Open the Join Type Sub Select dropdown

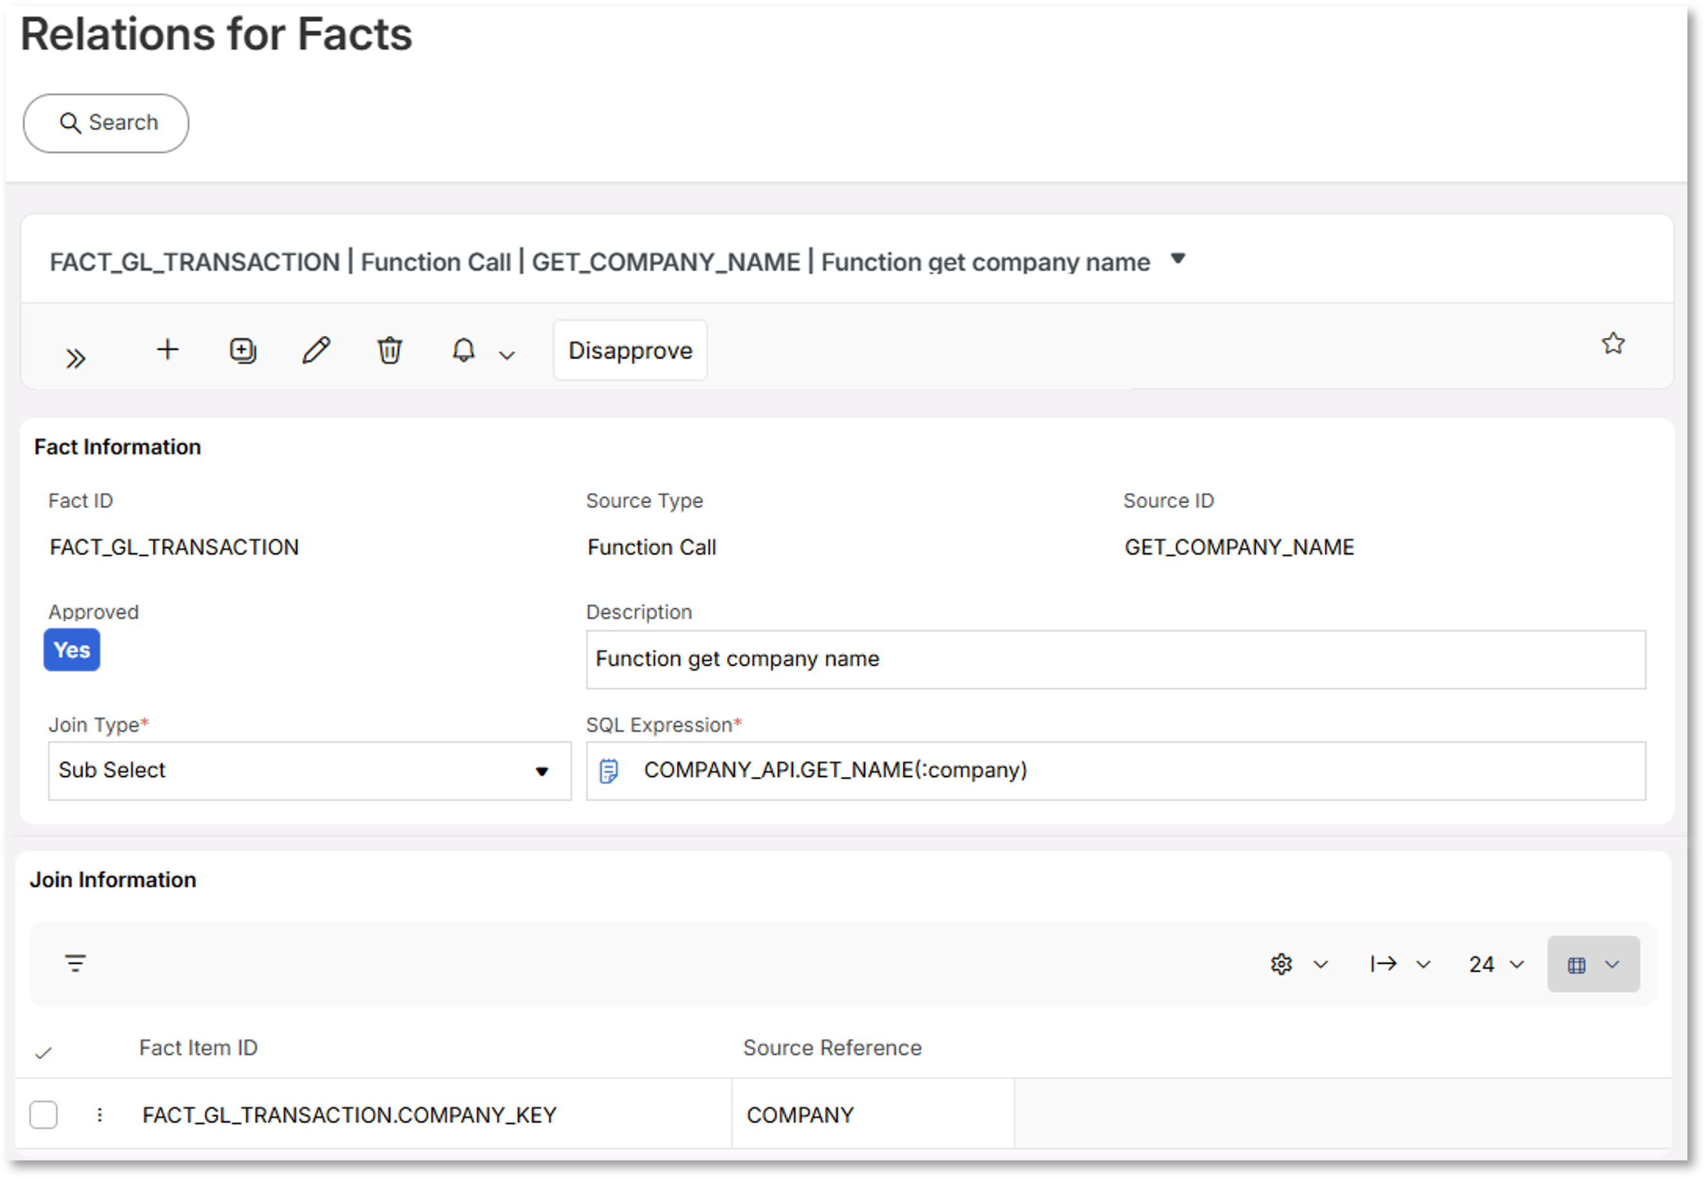[309, 771]
